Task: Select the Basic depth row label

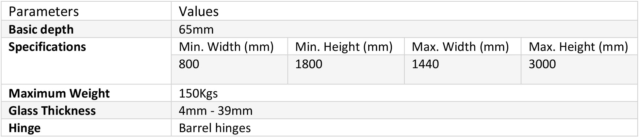Action: pos(41,30)
